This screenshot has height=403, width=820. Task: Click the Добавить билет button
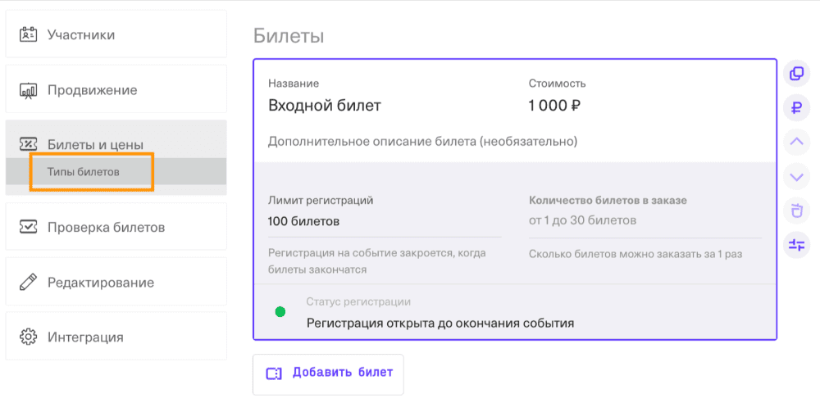[x=329, y=374]
